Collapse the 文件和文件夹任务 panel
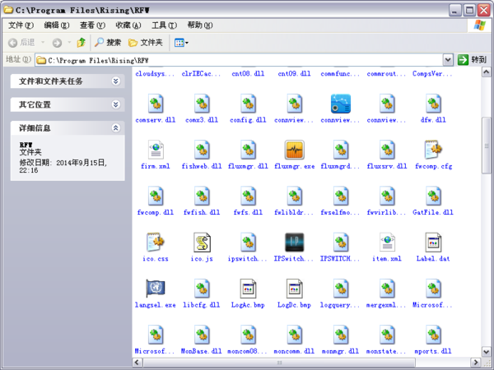This screenshot has width=494, height=370. (x=116, y=81)
